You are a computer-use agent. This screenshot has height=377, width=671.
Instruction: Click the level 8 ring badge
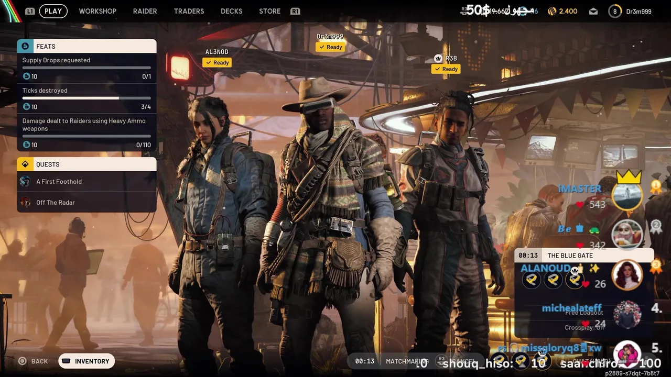(615, 11)
